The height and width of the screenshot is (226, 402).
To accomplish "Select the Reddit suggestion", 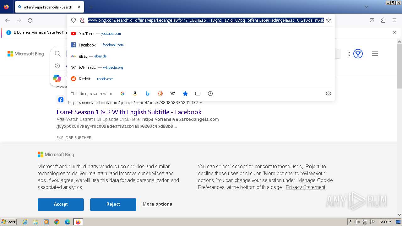I will click(x=201, y=79).
